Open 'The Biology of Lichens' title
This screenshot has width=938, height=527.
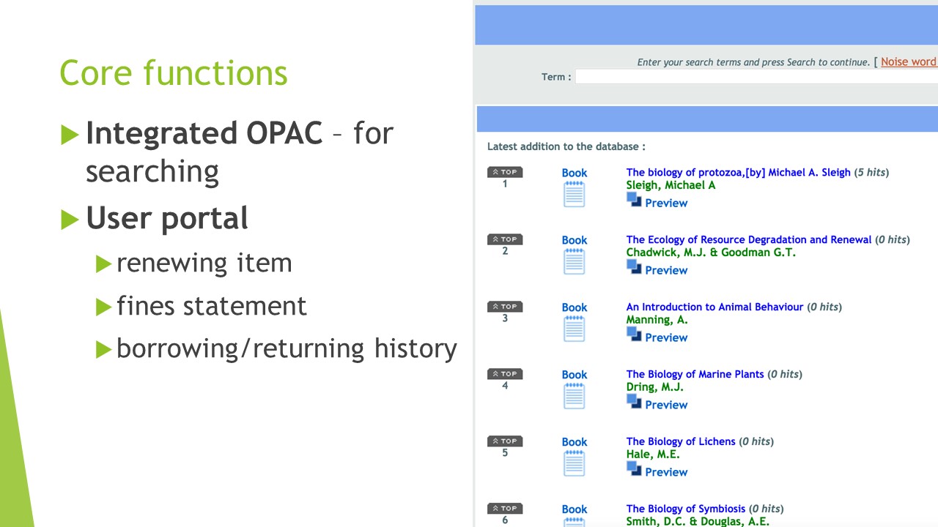680,442
